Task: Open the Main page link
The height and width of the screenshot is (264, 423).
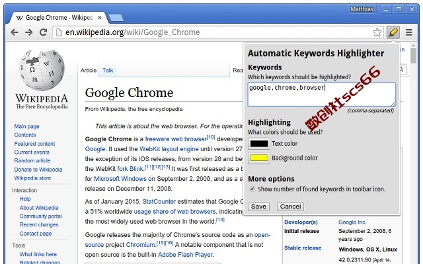Action: point(26,126)
